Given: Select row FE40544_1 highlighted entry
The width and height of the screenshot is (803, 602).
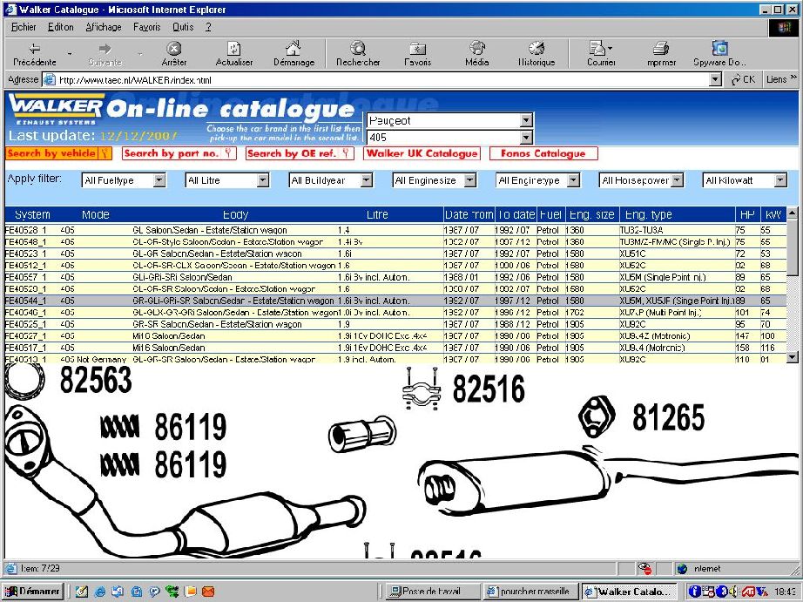Looking at the screenshot, I should (395, 301).
